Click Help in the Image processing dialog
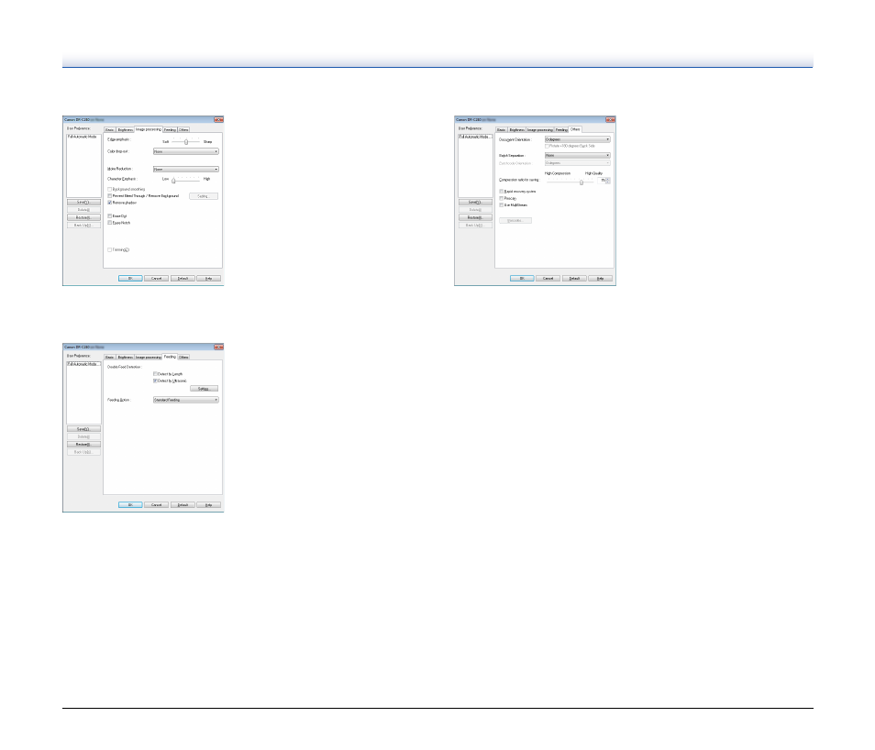Image resolution: width=875 pixels, height=750 pixels. pyautogui.click(x=208, y=277)
